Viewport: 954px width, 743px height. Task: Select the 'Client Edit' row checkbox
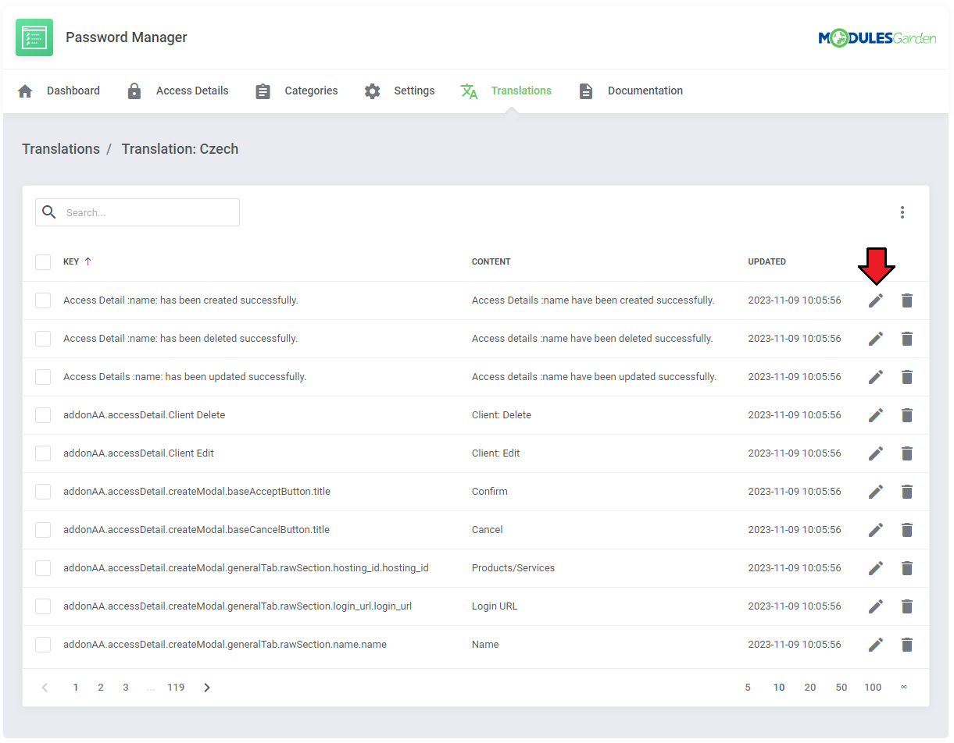tap(43, 453)
